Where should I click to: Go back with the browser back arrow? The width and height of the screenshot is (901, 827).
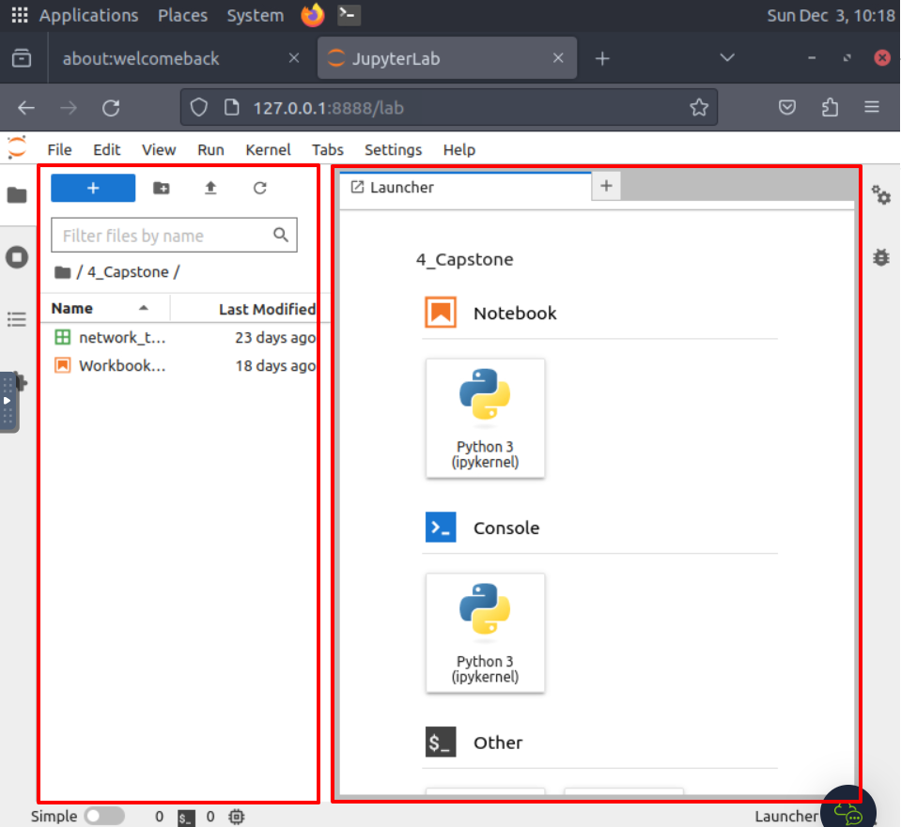pos(26,108)
